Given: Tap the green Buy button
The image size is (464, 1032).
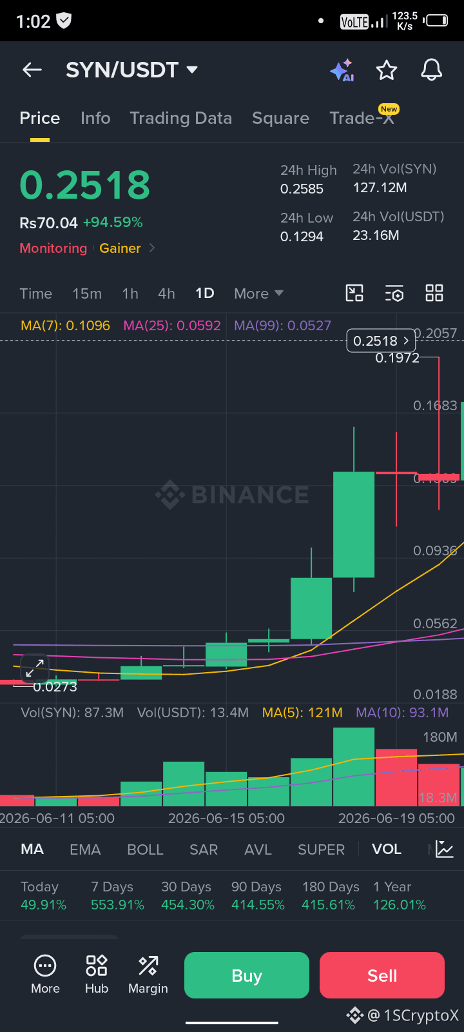Looking at the screenshot, I should [247, 975].
